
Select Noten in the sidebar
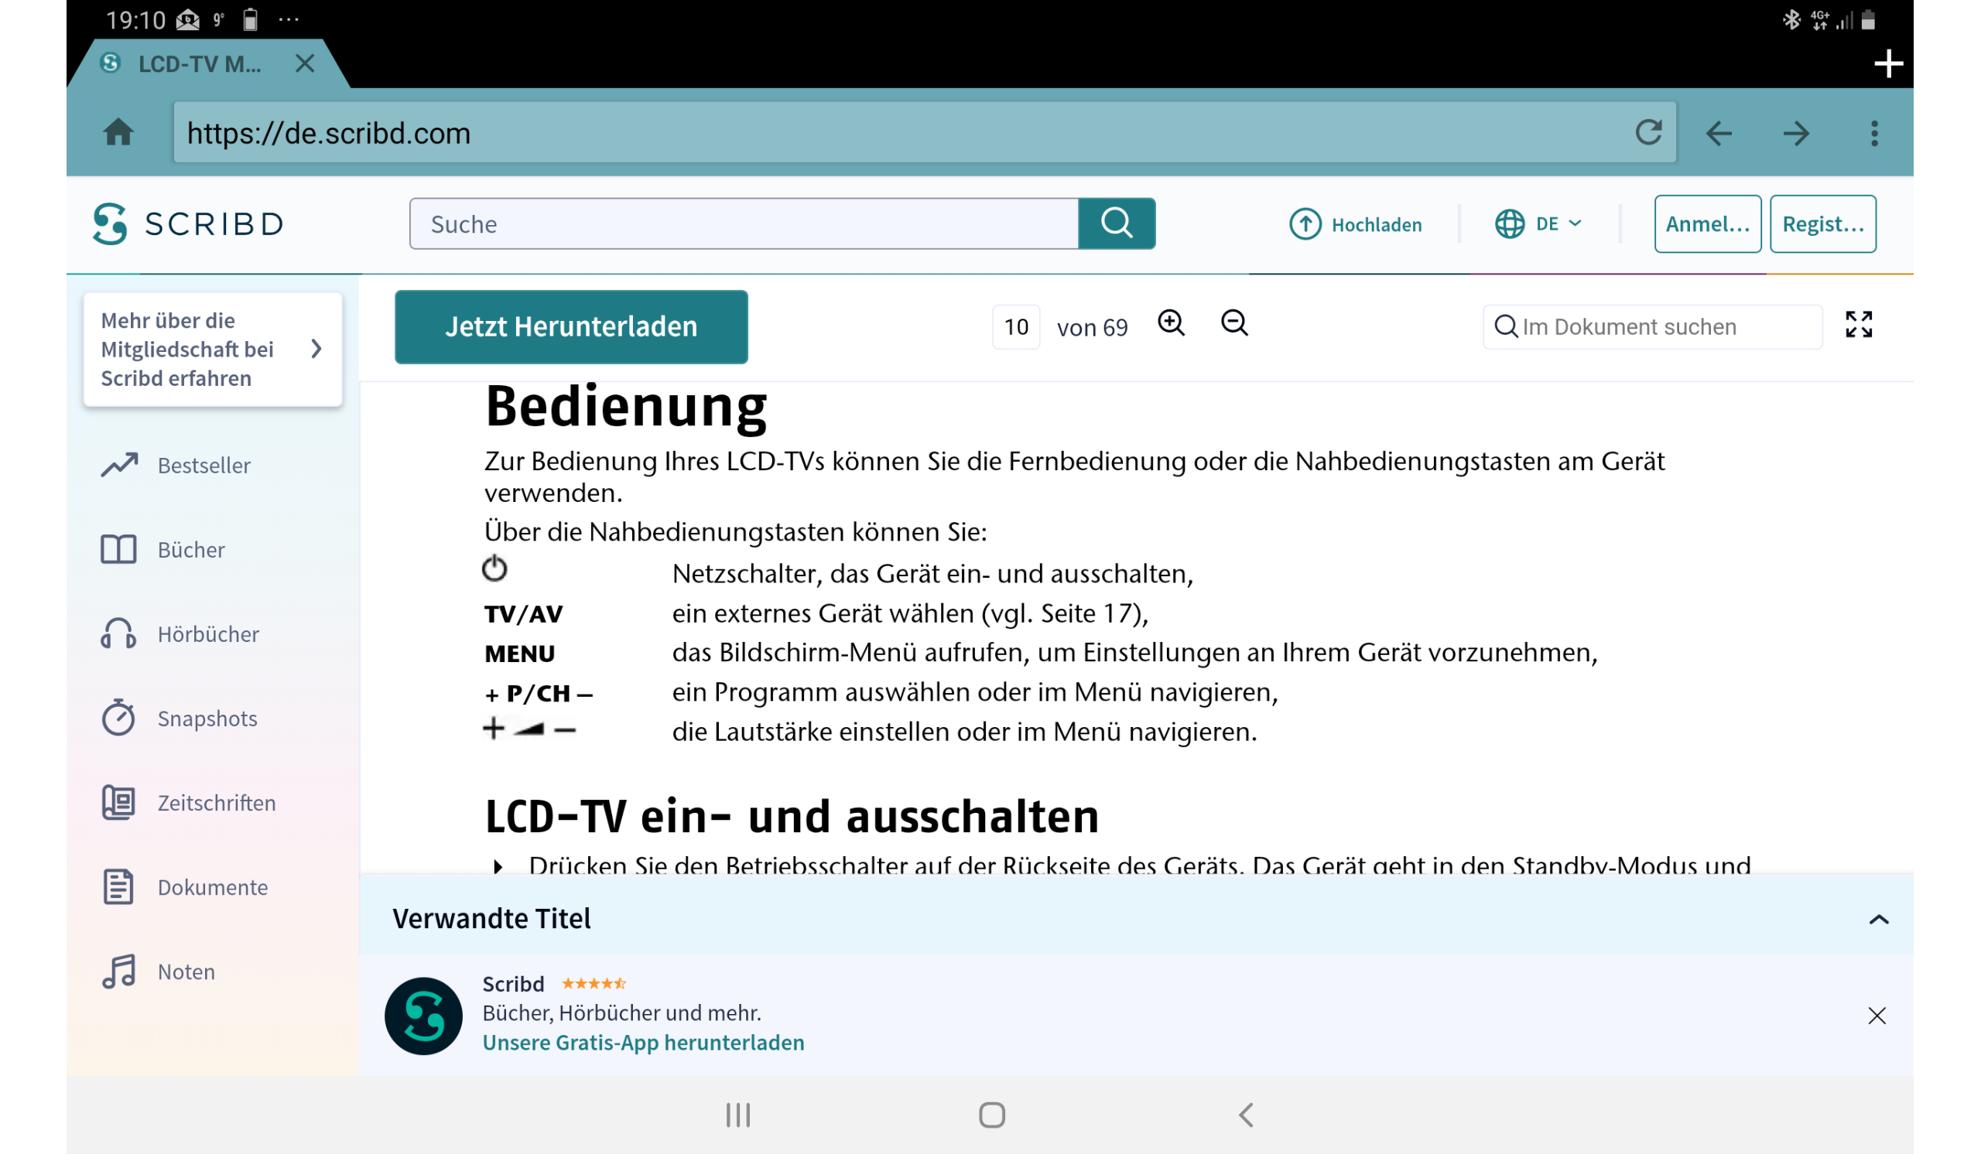point(186,971)
